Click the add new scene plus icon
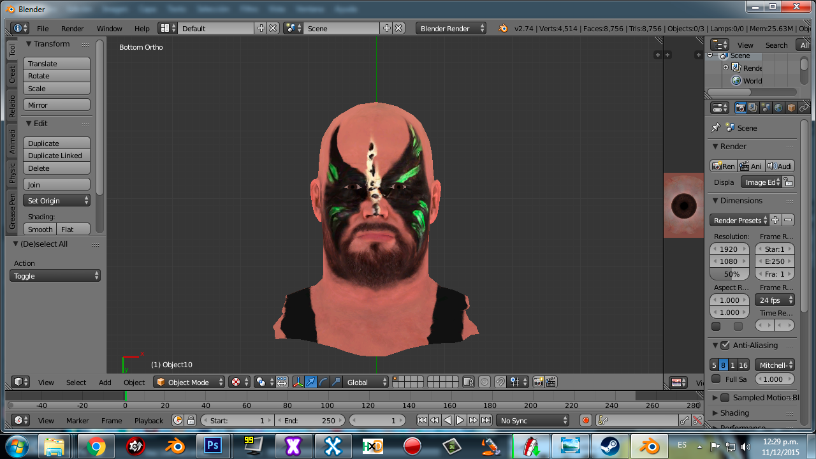The width and height of the screenshot is (816, 459). [x=386, y=28]
